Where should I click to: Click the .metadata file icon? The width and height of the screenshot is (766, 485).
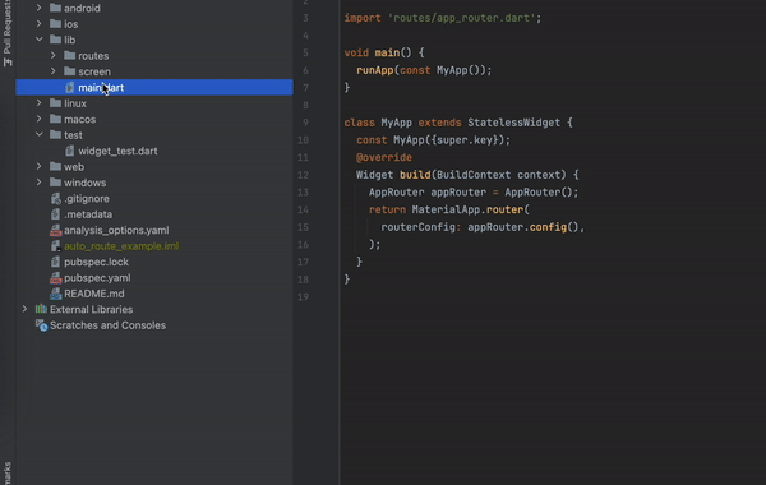click(56, 214)
